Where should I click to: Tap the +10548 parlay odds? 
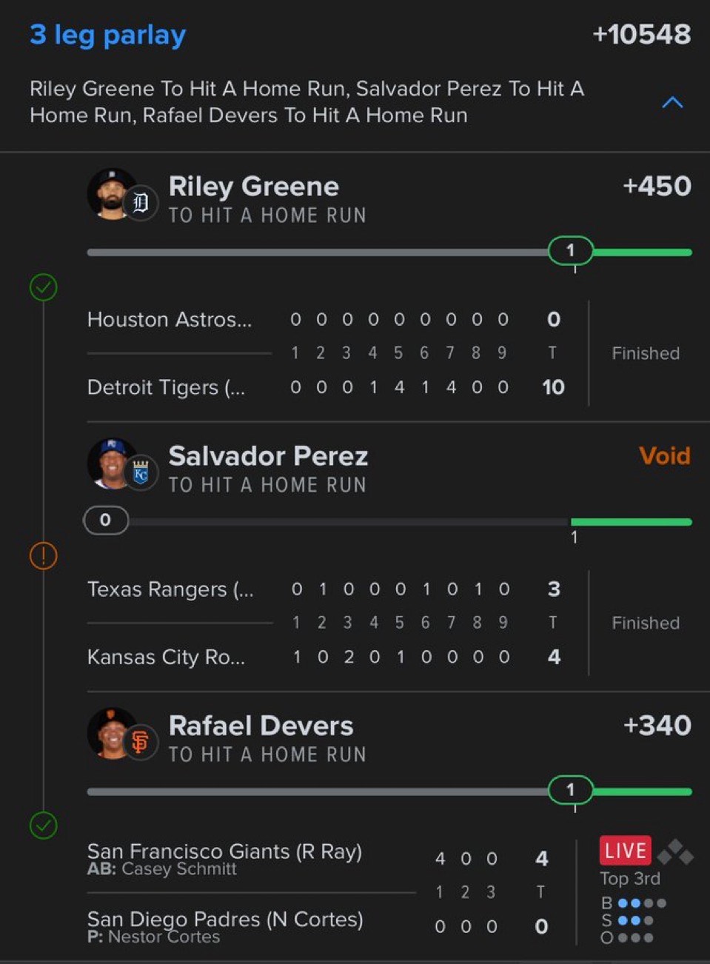click(641, 35)
